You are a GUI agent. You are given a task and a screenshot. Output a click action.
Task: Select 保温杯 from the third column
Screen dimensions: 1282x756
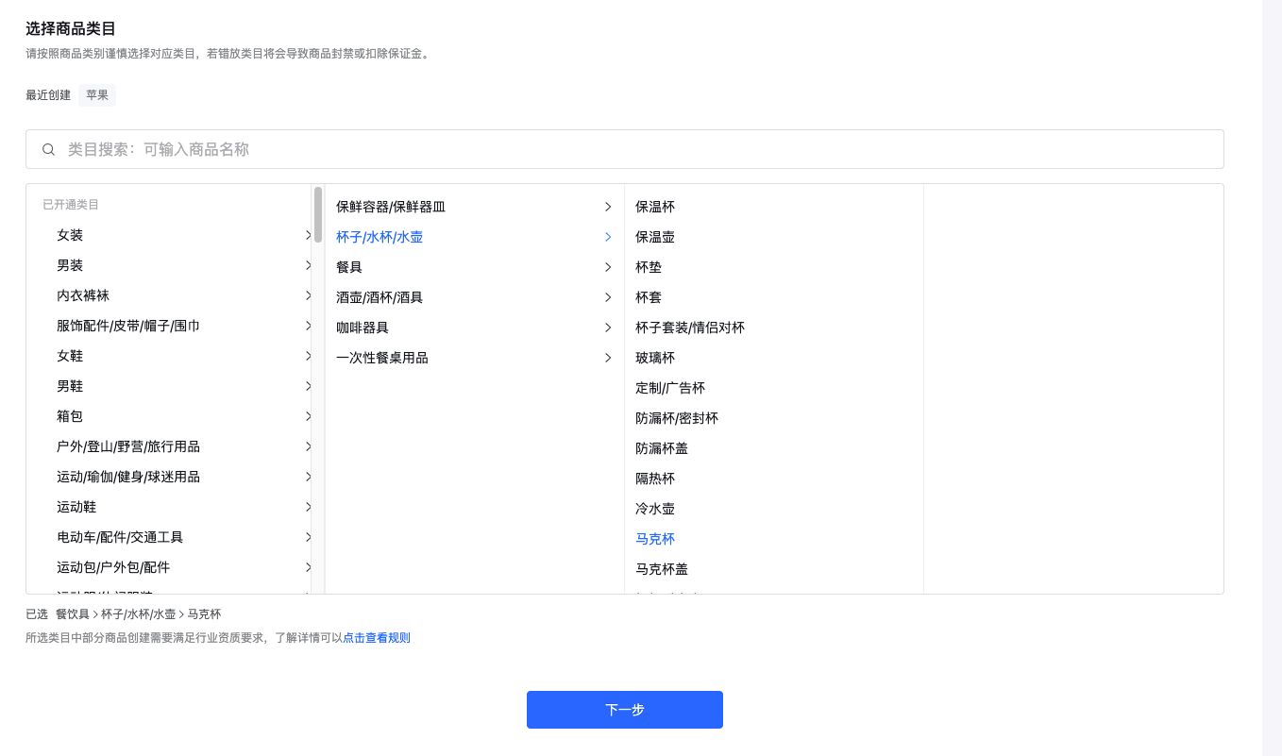655,207
